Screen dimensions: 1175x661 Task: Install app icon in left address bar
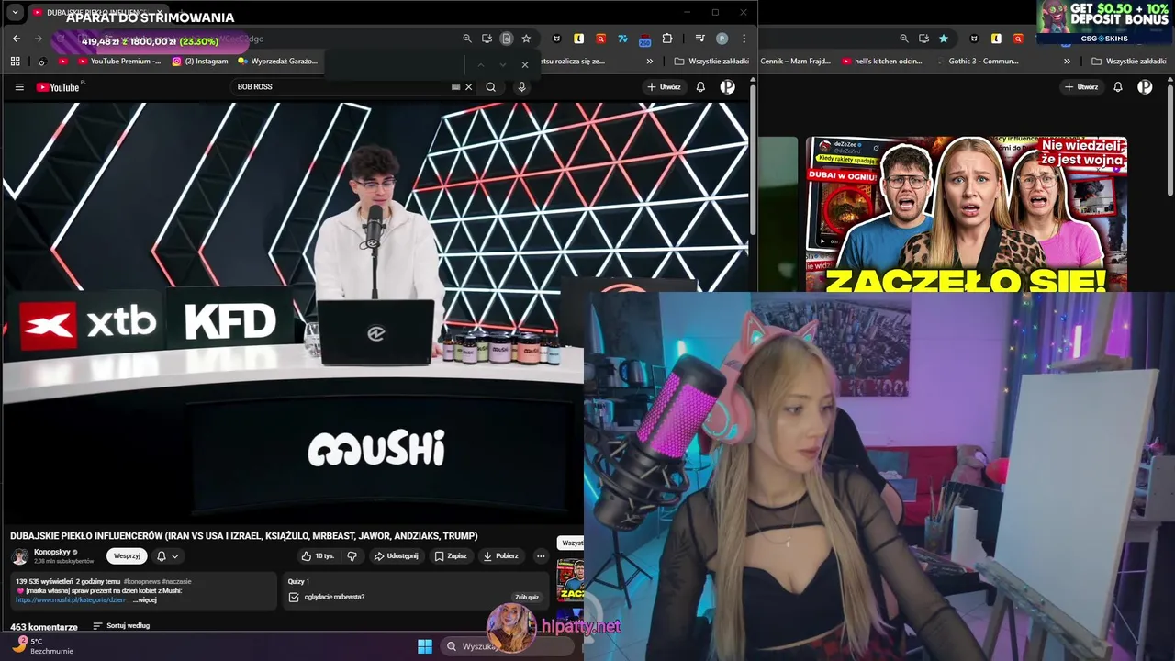tap(487, 39)
